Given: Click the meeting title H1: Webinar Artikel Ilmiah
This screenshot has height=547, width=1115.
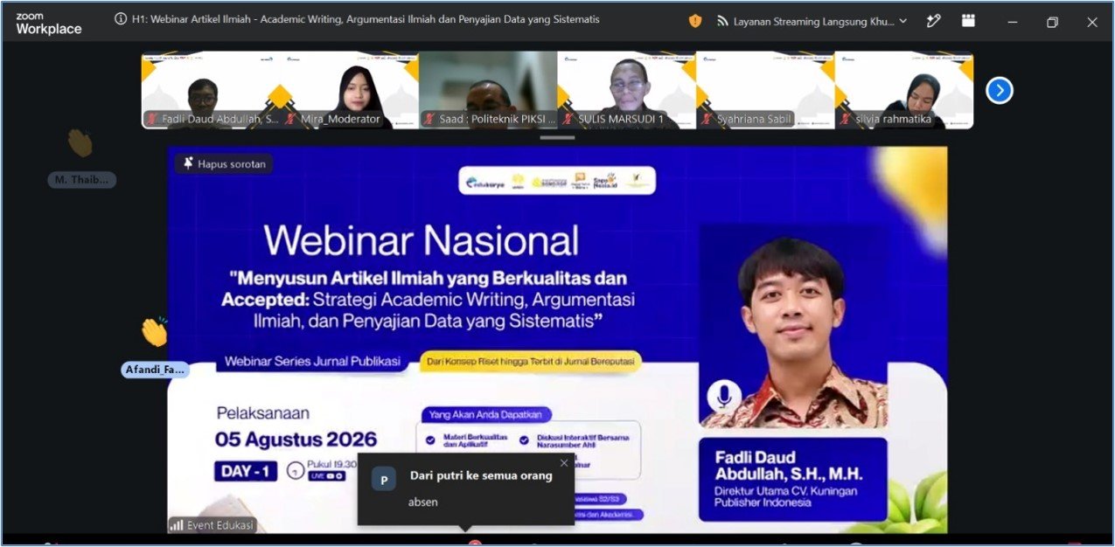Looking at the screenshot, I should tap(366, 19).
